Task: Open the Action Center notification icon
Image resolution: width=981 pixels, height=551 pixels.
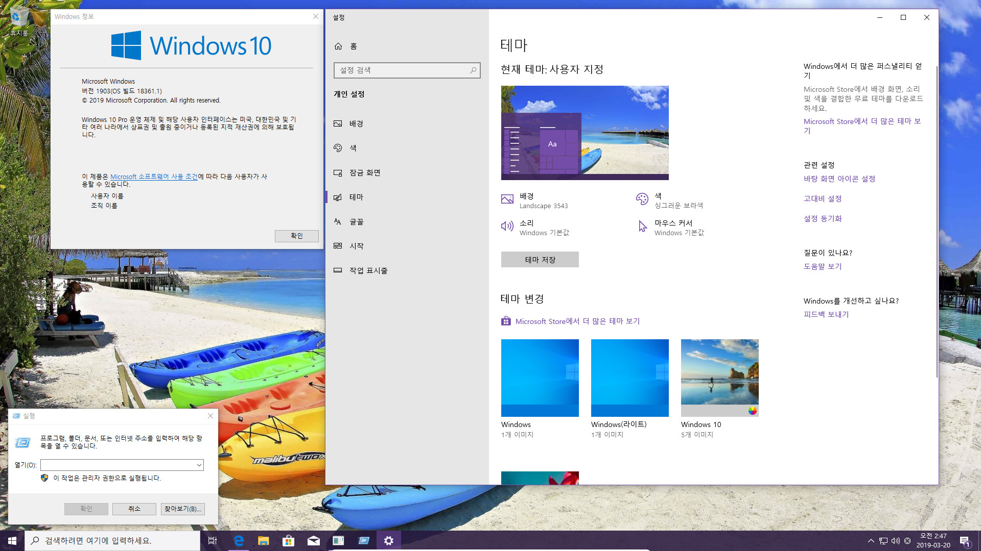Action: pos(965,541)
